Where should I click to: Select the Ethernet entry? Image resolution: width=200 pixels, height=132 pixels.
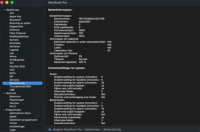14,30
